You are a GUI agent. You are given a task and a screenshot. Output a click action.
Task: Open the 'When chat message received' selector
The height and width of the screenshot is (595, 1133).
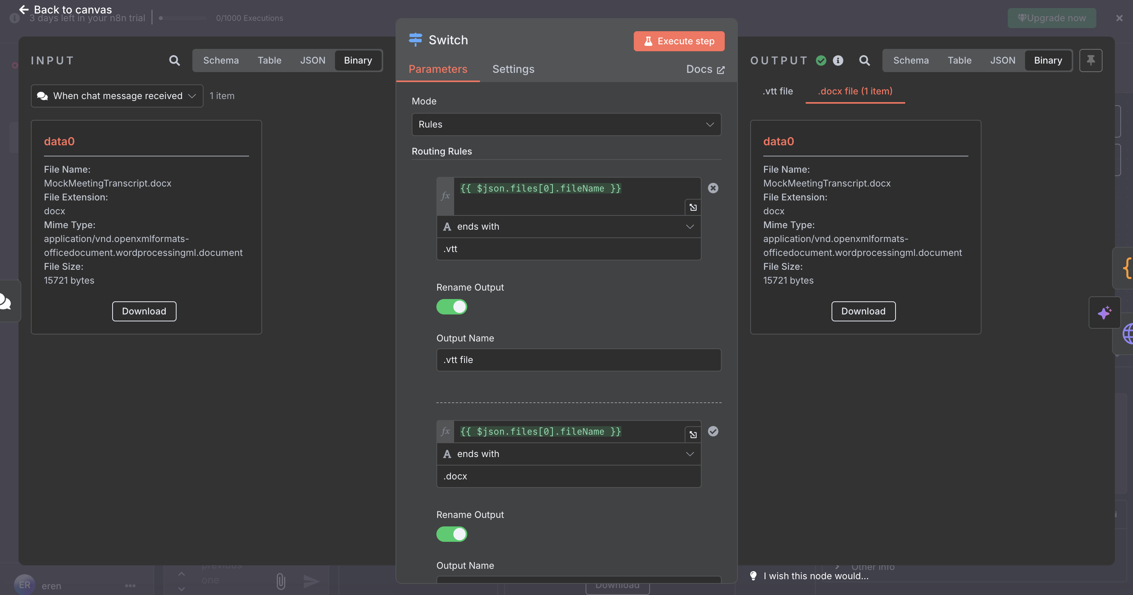(116, 96)
